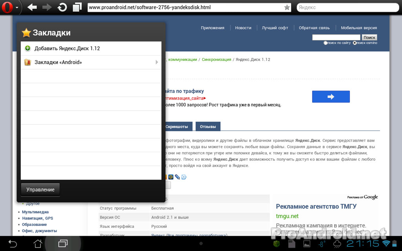
Task: Click the 'Android 2.1 и выше' value
Action: point(170,217)
